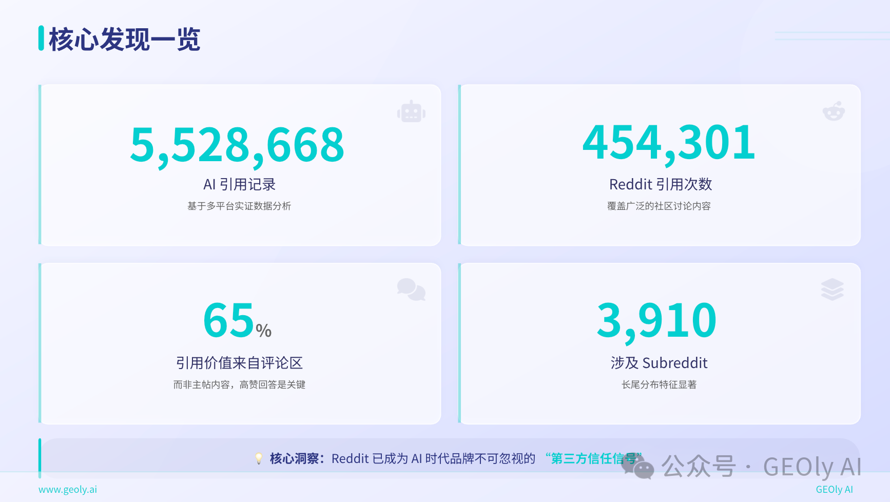Click the 基于多平台实证数据分析 caption
The width and height of the screenshot is (890, 502).
pos(239,206)
